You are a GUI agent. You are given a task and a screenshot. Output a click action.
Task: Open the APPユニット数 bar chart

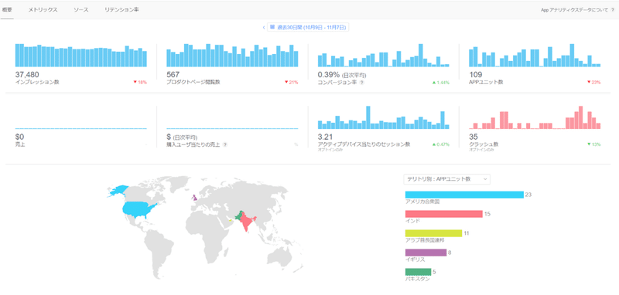click(535, 55)
